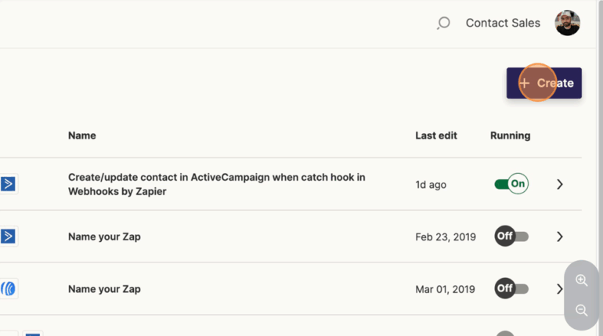Expand the Feb 23, 2019 zap chevron

point(559,237)
